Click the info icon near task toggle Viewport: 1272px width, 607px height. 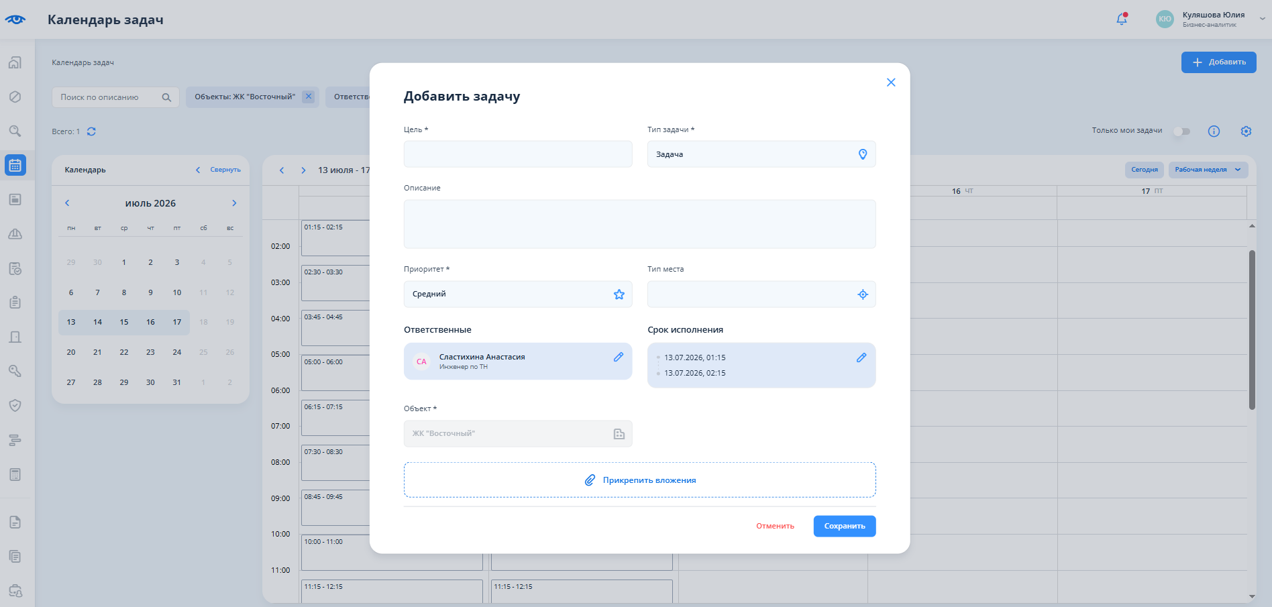[x=1214, y=131]
